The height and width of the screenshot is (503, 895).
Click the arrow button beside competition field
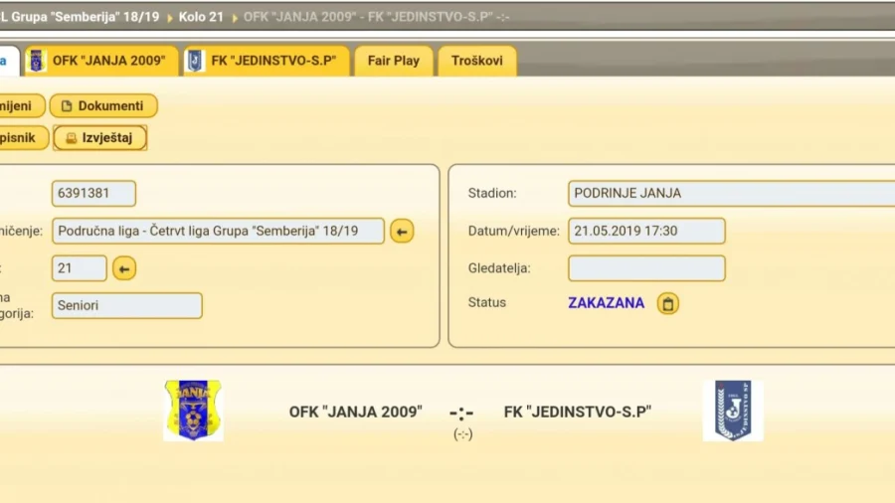(x=402, y=232)
